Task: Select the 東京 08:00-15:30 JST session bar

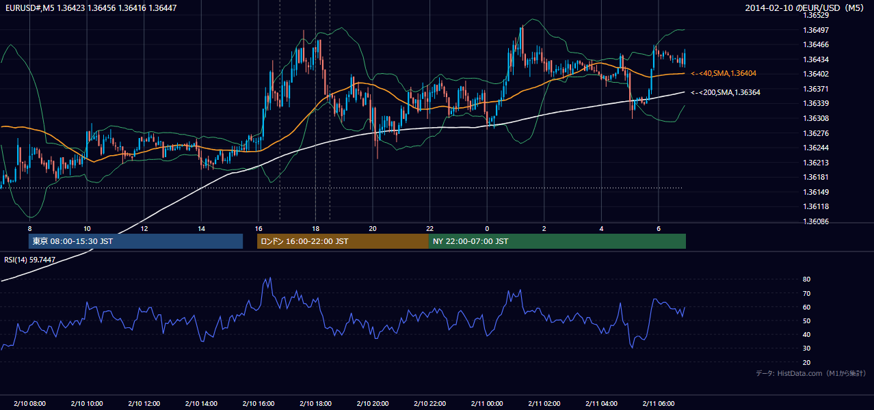Action: click(x=135, y=241)
